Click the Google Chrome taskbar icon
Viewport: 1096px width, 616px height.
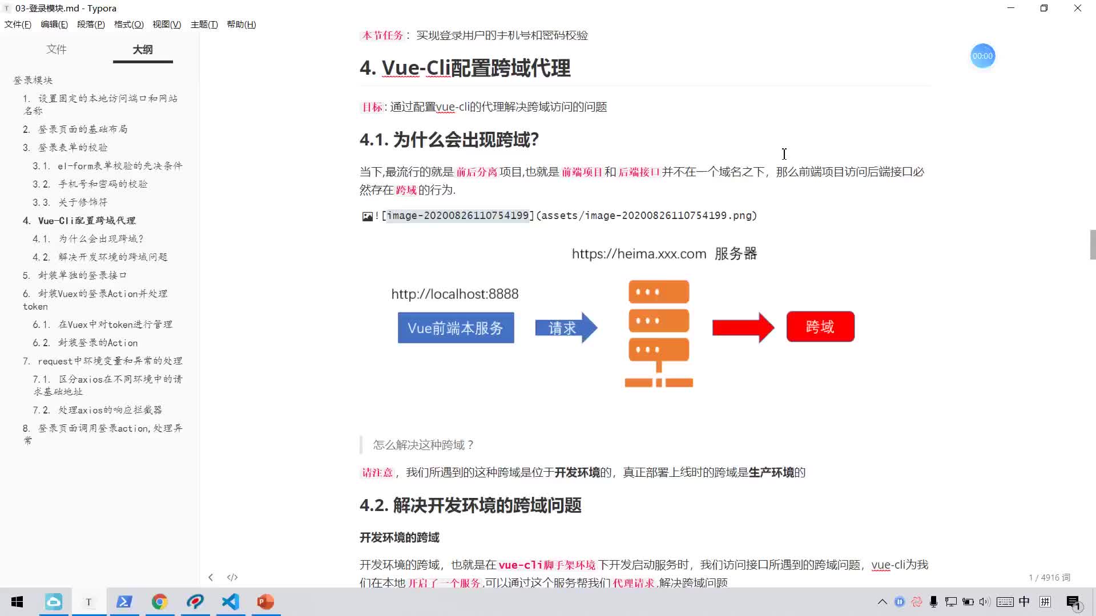coord(159,602)
